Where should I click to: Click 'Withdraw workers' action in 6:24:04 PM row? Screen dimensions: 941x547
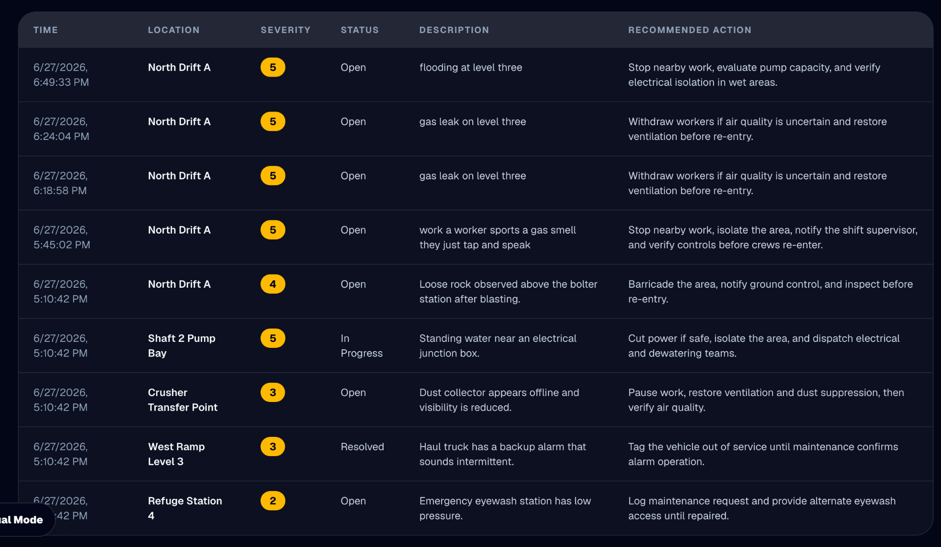point(757,129)
